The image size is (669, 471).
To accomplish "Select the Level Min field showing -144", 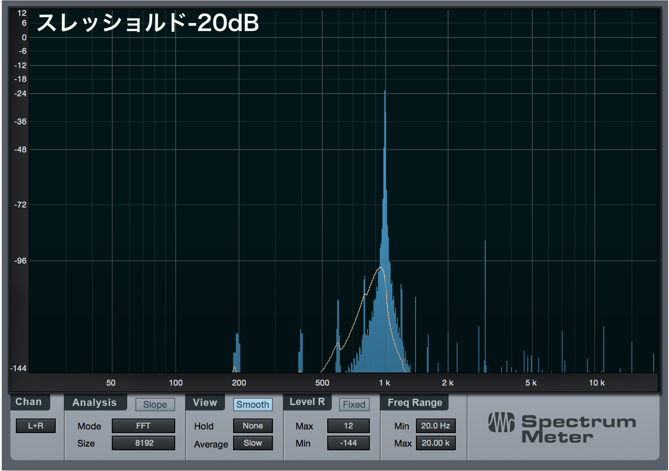I will click(x=349, y=443).
